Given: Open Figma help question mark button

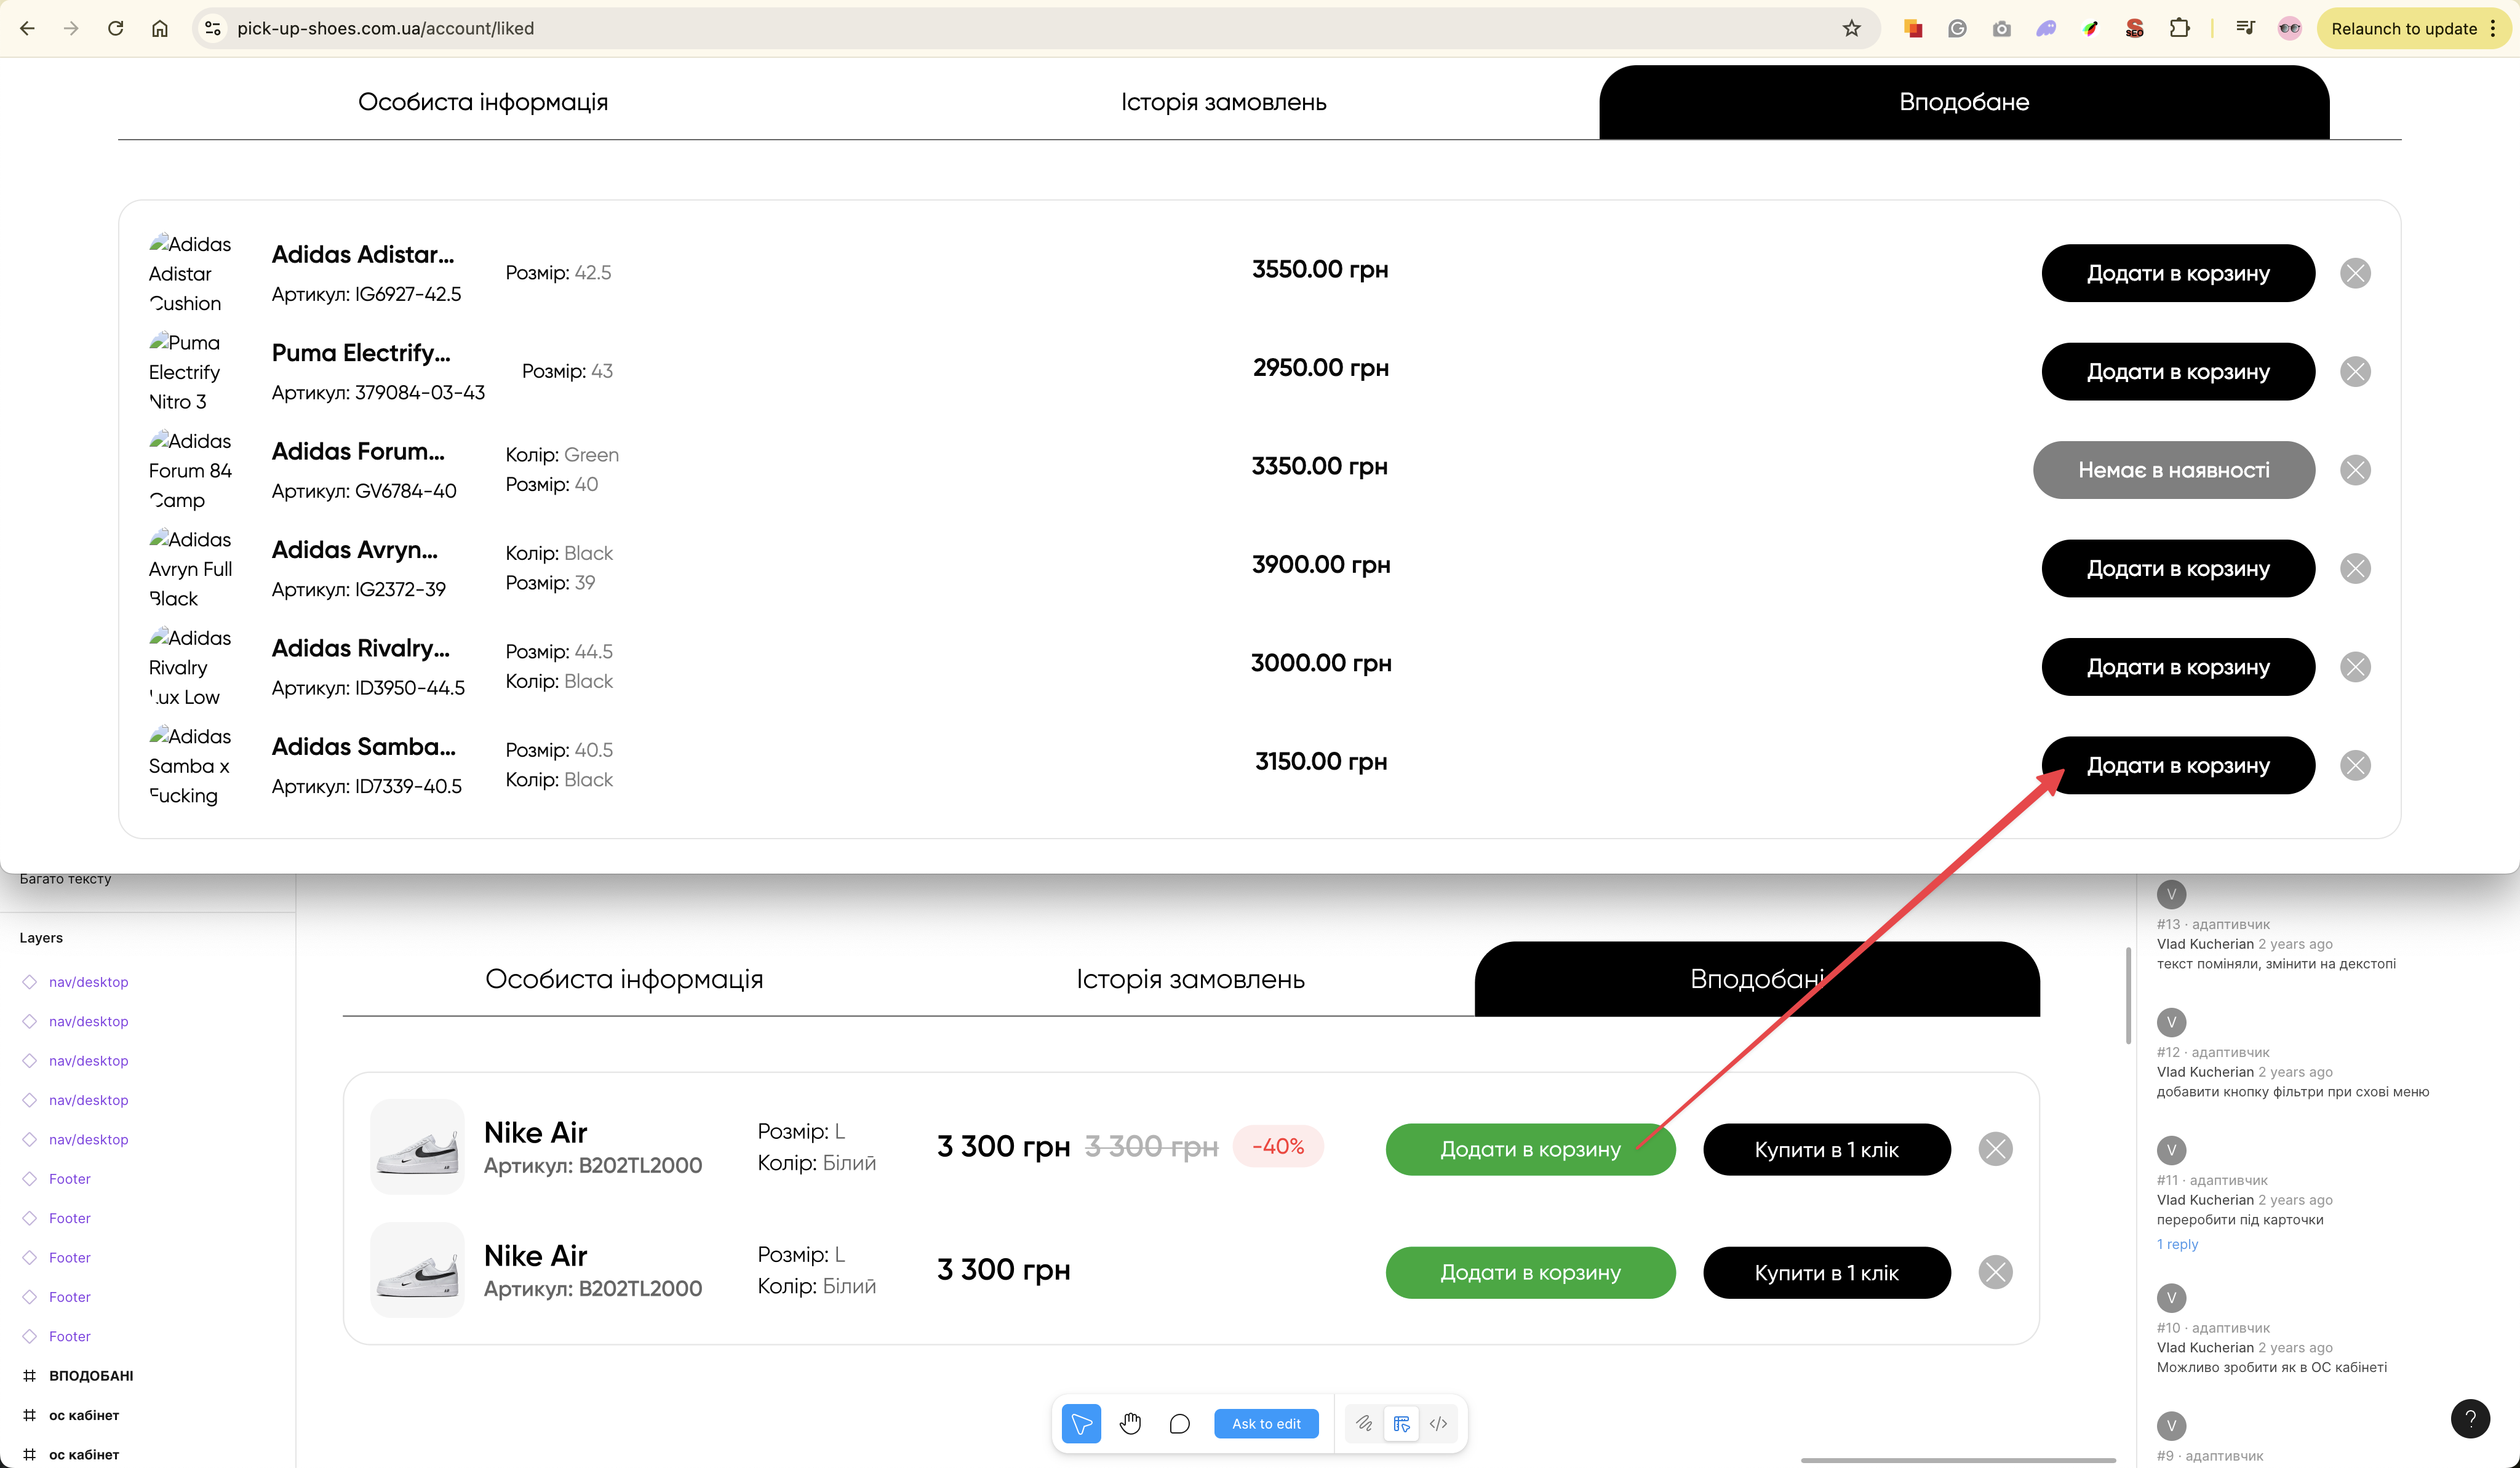Looking at the screenshot, I should 2469,1418.
